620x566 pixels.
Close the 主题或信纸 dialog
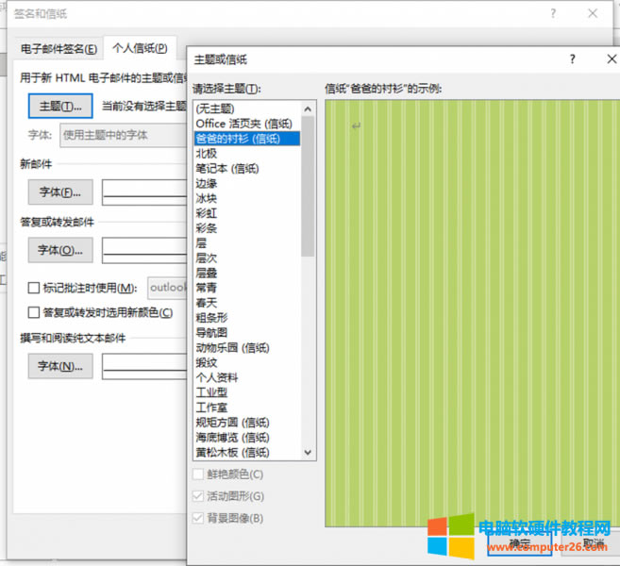pos(611,58)
